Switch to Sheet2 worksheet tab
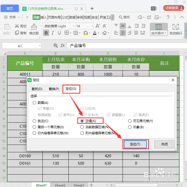187x187 pixels. (60, 185)
